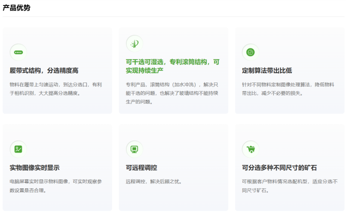Click the 针对不同物料定制图像处理算法 description
This screenshot has width=346, height=213.
click(288, 88)
